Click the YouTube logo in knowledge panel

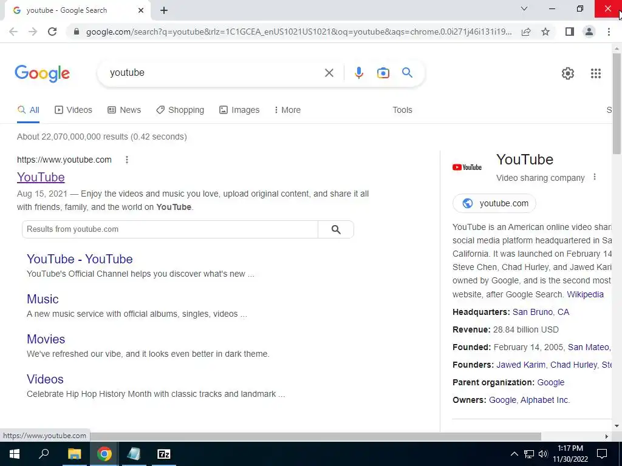click(467, 167)
